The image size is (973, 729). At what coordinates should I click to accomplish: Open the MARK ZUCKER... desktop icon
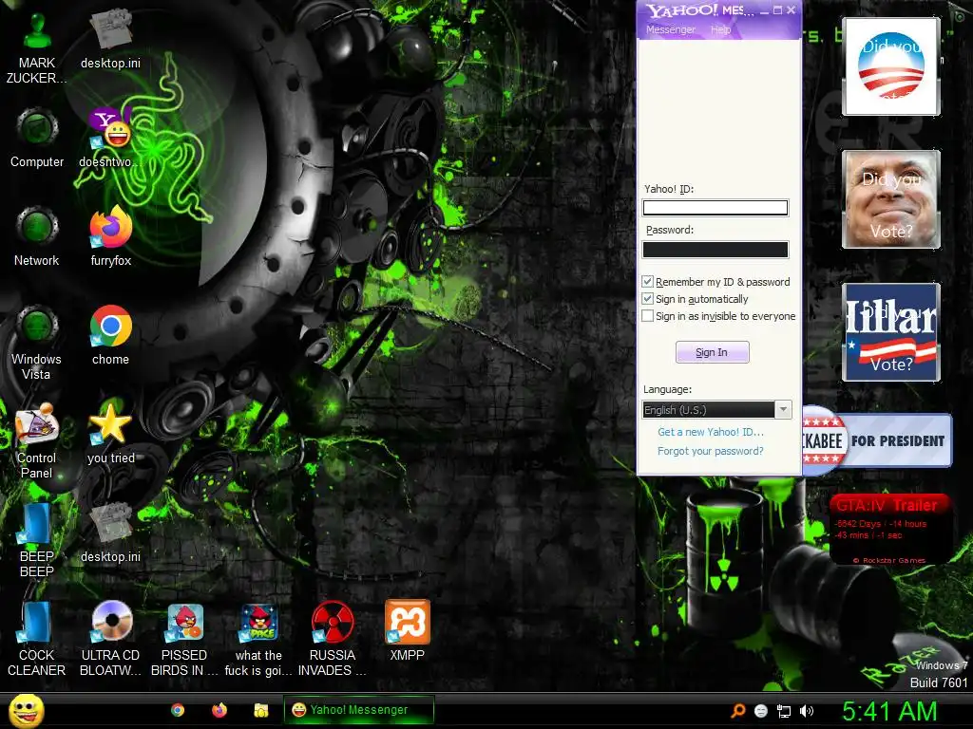[x=37, y=47]
